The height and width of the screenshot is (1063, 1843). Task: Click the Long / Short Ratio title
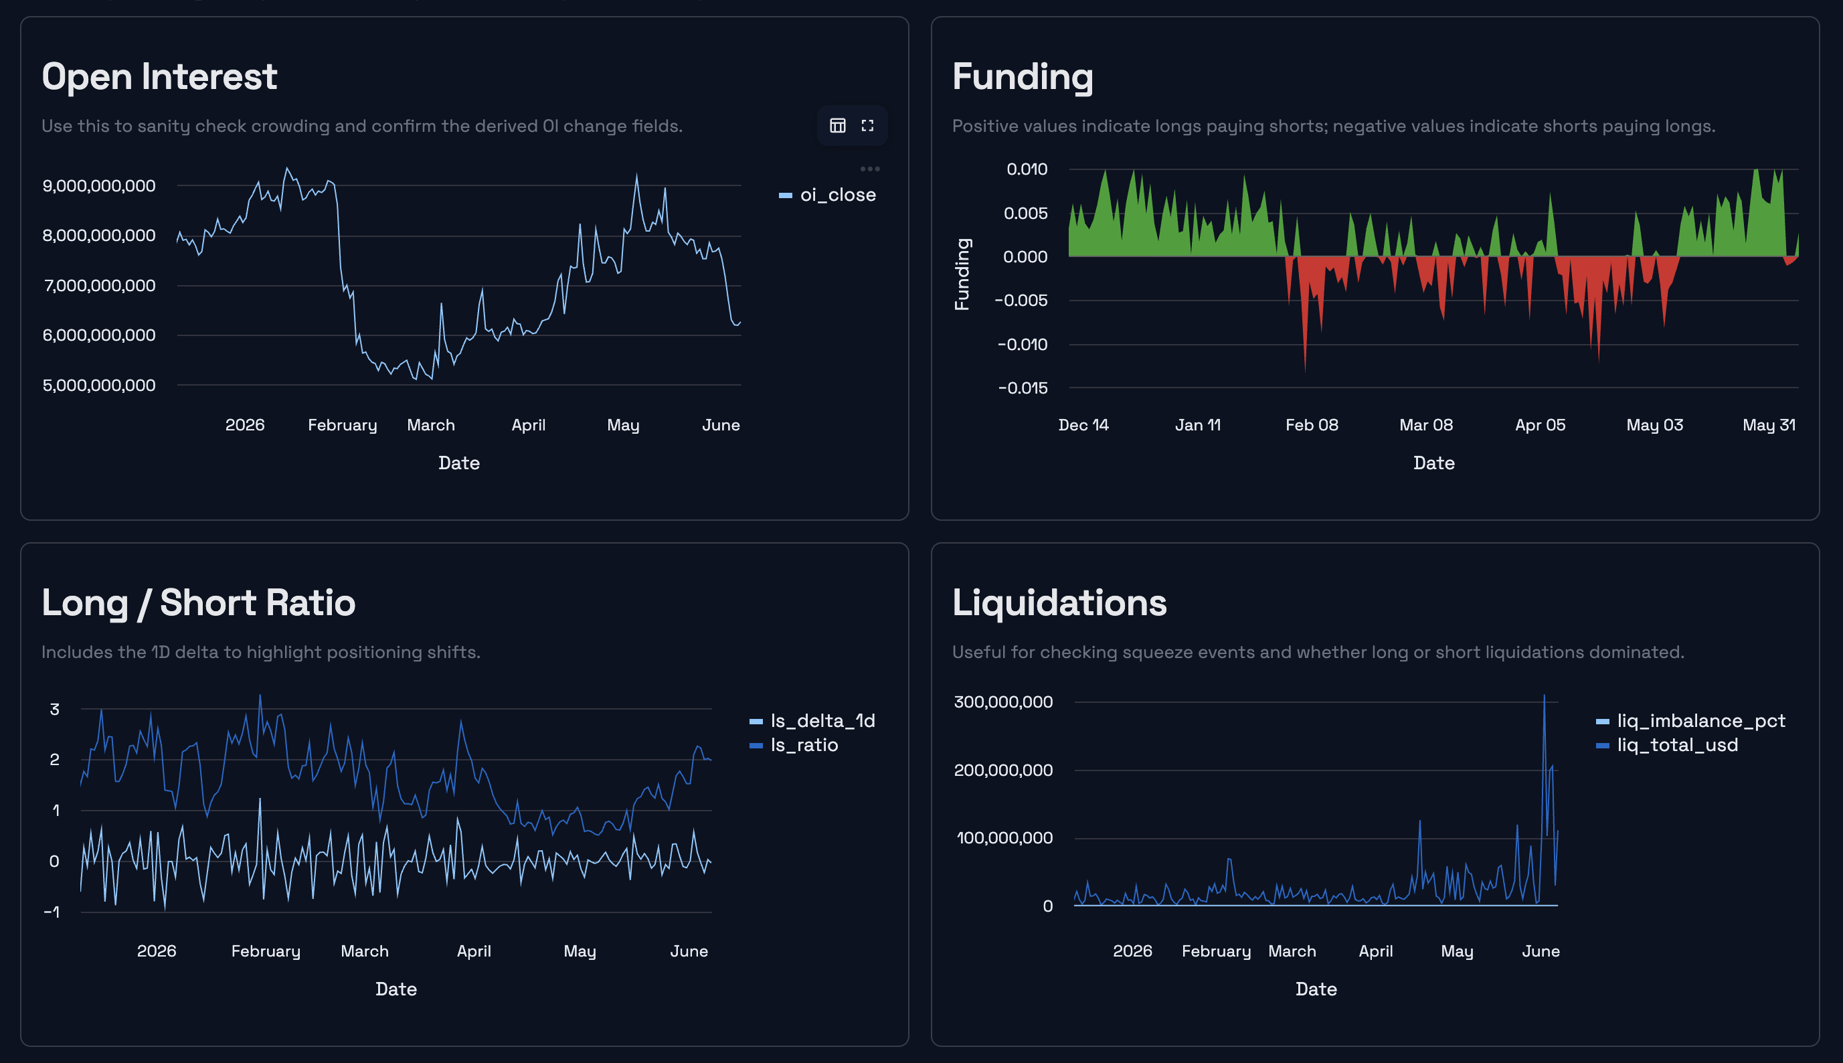point(199,603)
